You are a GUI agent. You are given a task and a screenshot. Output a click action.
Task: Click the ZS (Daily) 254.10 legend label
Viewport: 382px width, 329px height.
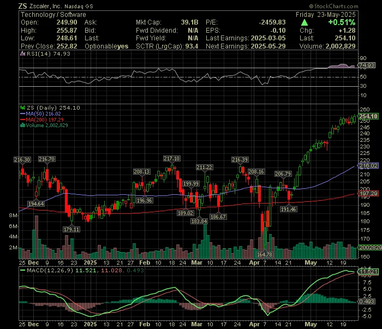[51, 108]
